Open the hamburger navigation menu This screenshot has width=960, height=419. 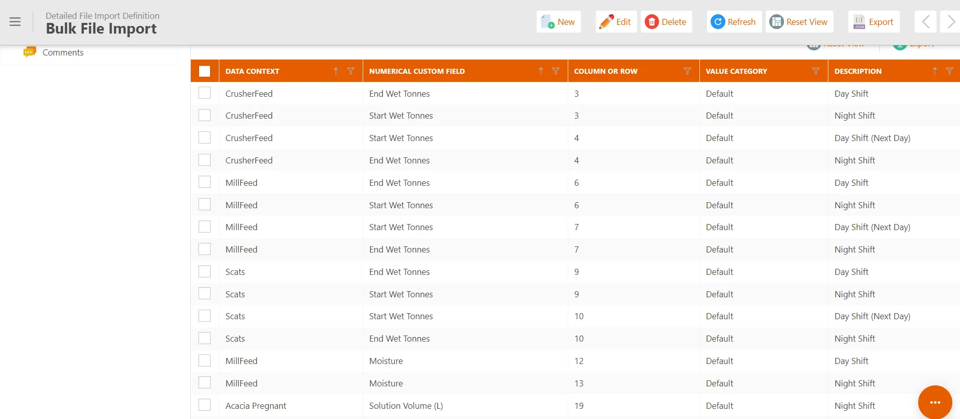(x=15, y=22)
